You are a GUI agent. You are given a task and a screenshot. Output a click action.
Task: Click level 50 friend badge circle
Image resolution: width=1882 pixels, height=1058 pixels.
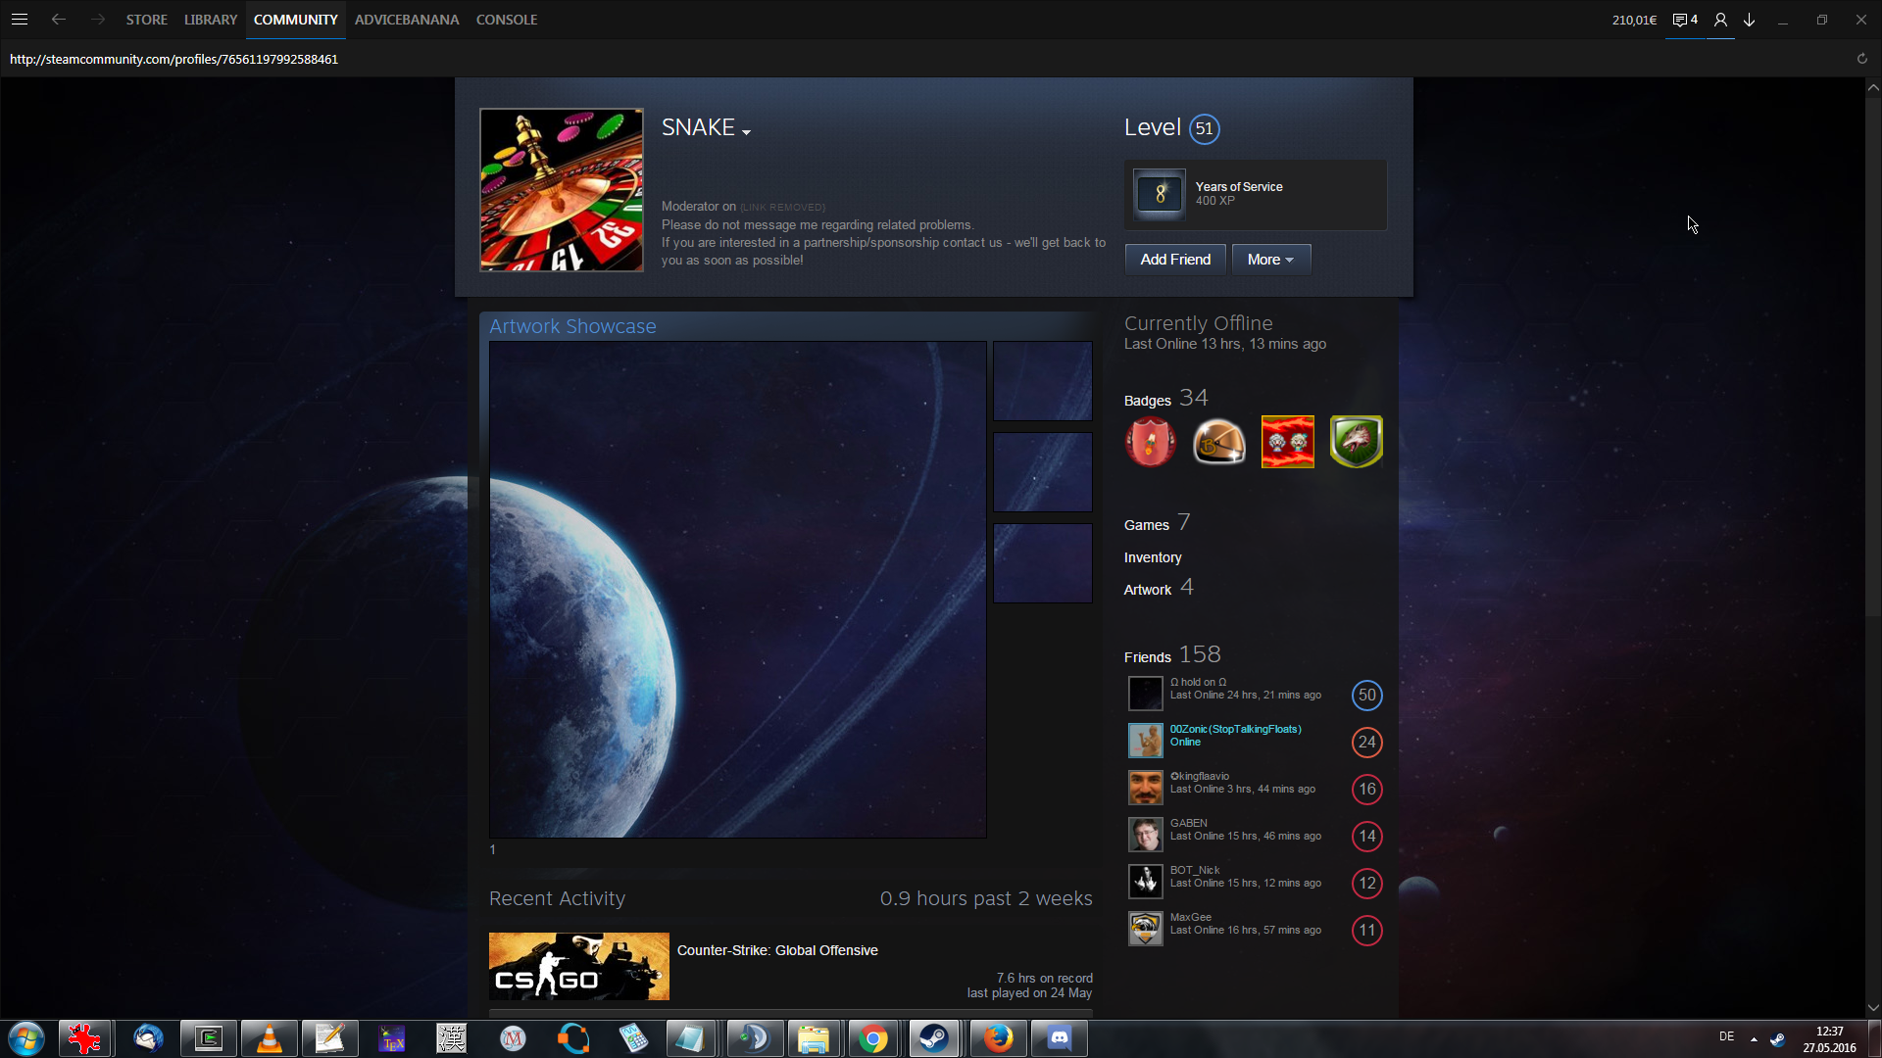1366,695
